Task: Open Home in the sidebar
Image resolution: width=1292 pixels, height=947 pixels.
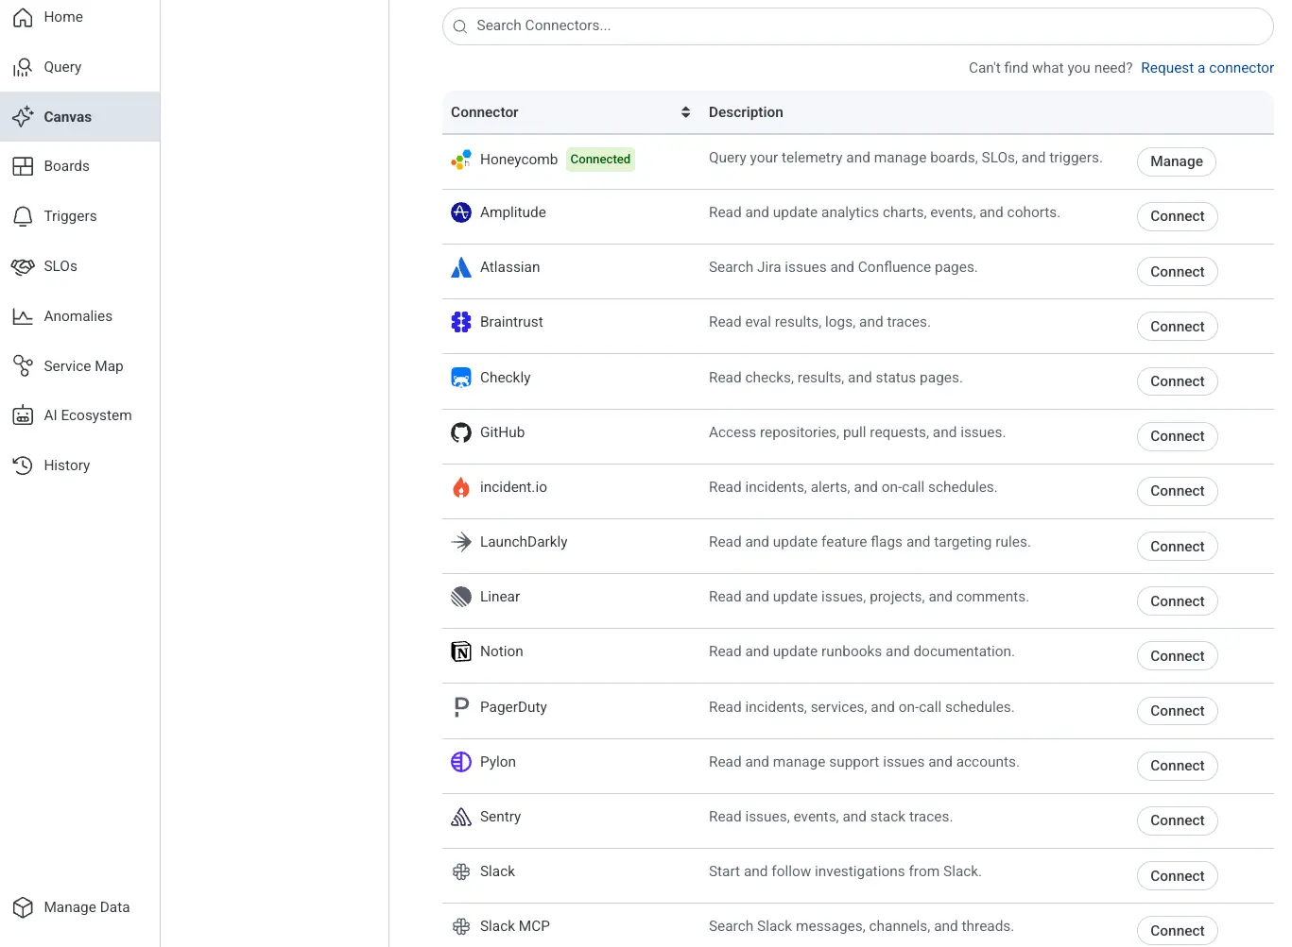Action: (79, 17)
